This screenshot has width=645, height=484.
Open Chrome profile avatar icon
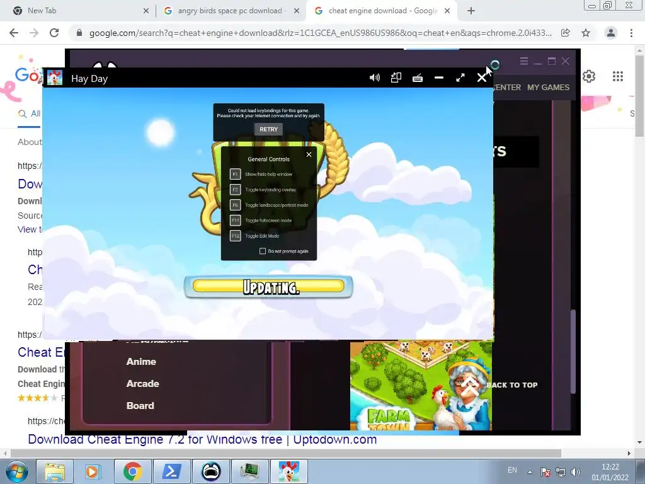[611, 33]
